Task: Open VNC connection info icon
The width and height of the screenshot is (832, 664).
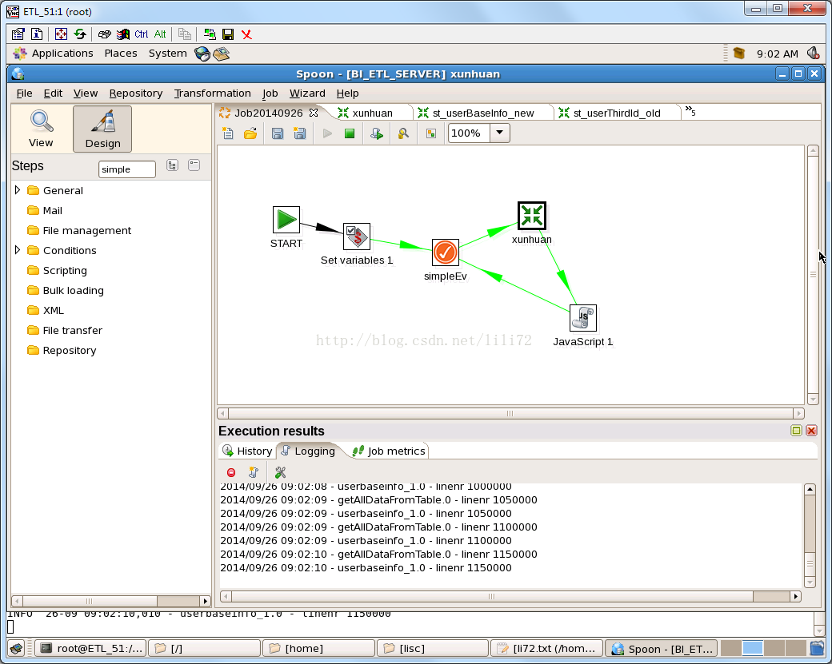Action: coord(37,34)
